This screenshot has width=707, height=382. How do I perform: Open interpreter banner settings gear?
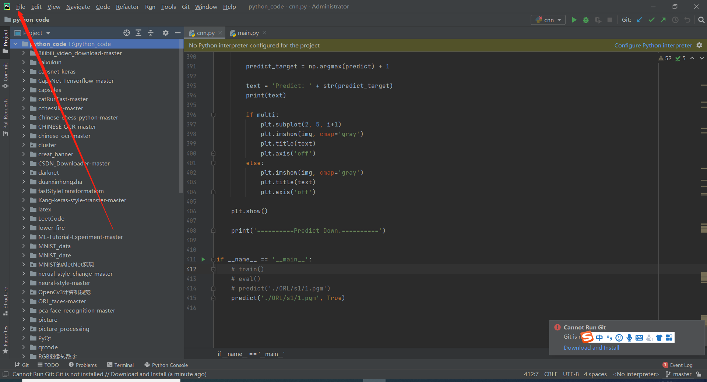[699, 45]
